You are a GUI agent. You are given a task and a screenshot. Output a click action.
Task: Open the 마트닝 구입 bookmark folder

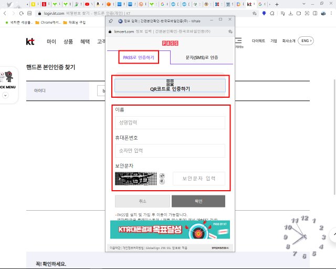[x=75, y=22]
